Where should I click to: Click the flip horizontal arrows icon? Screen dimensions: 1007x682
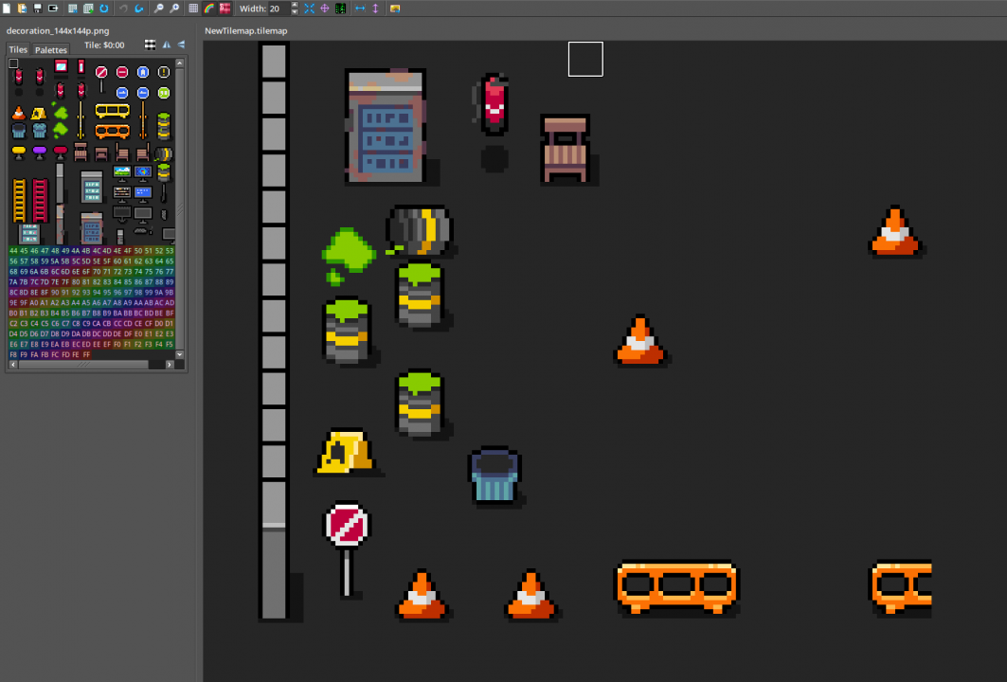[360, 9]
